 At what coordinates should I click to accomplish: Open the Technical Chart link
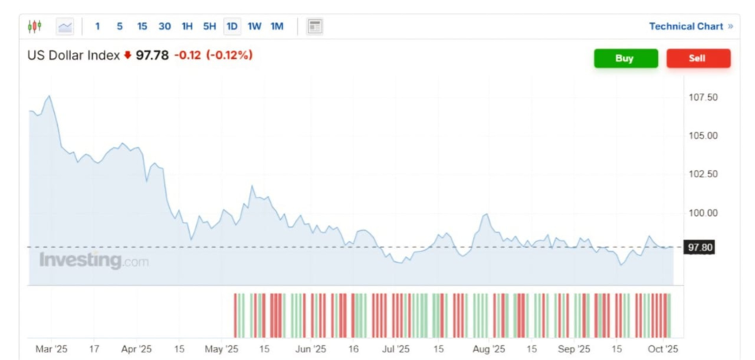coord(686,26)
